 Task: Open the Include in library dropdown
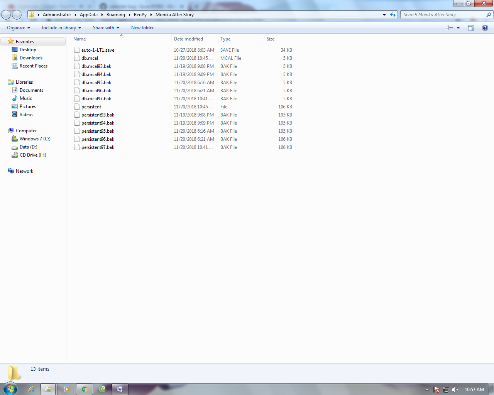tap(61, 28)
